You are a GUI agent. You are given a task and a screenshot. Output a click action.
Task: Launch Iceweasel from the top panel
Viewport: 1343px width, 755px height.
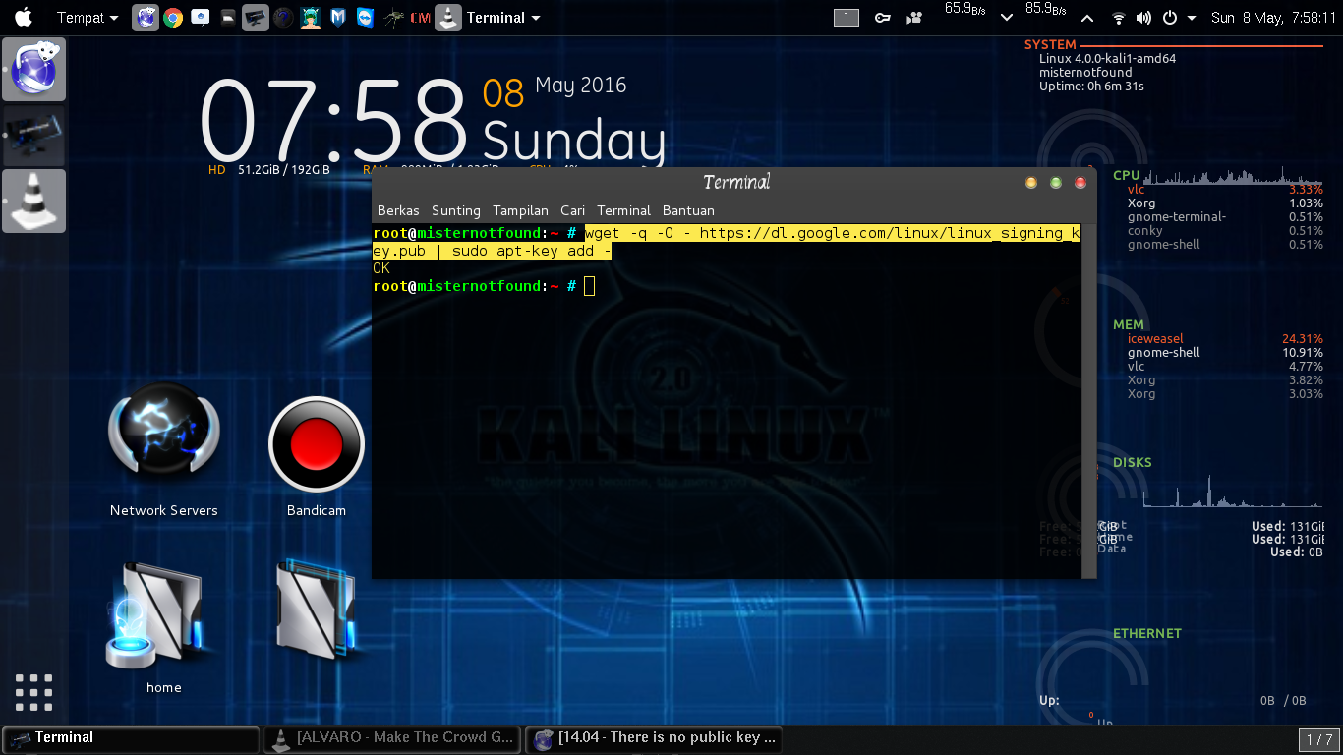tap(146, 17)
